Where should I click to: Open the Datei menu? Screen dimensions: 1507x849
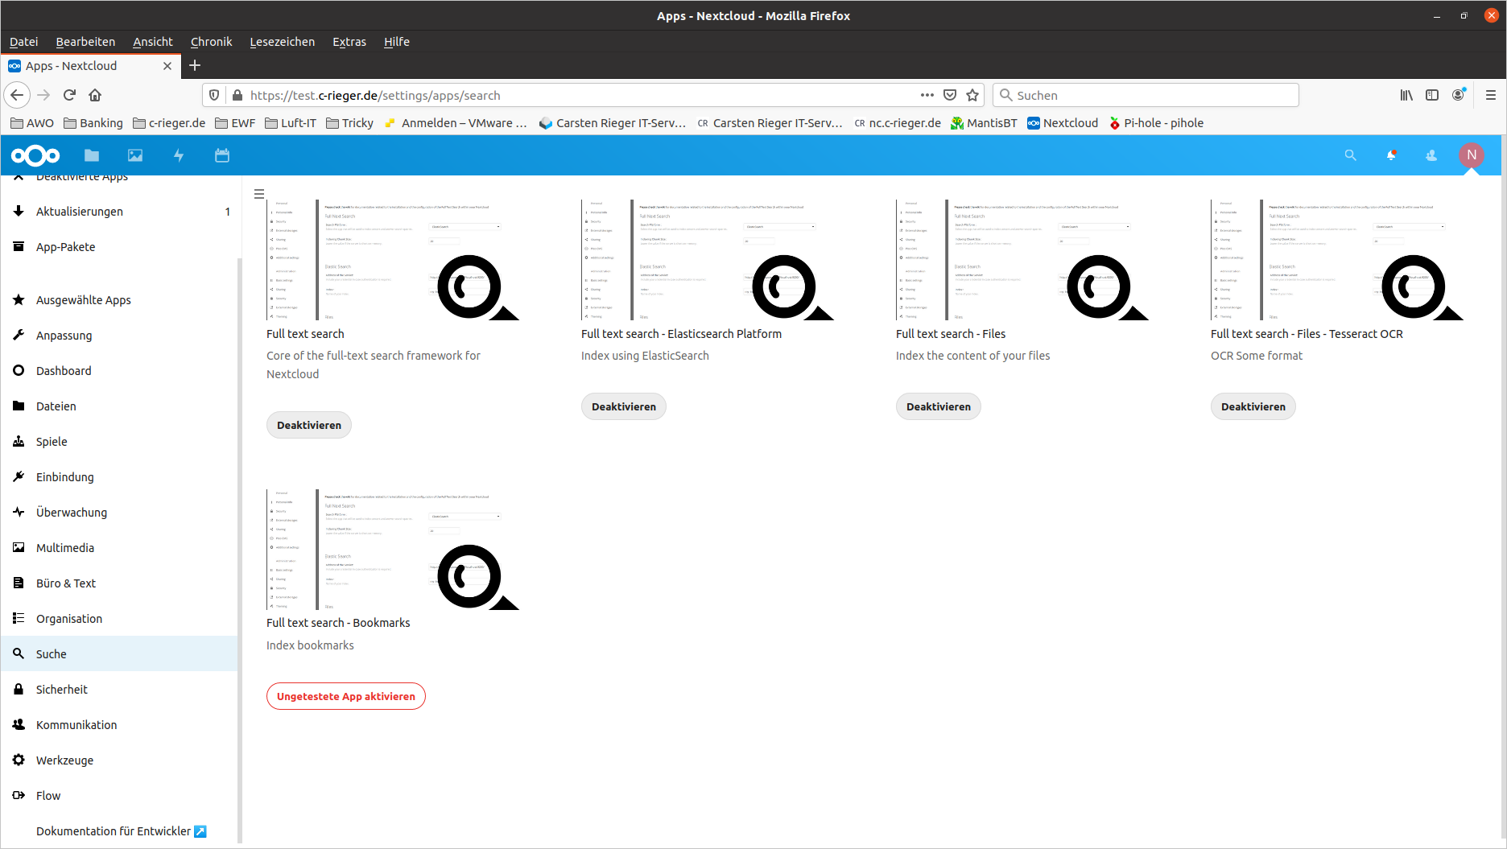point(24,42)
